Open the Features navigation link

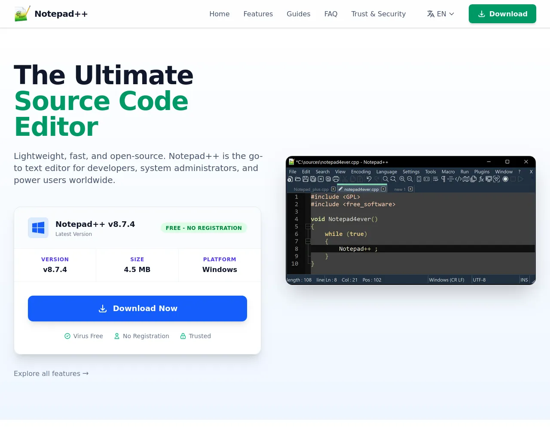click(258, 14)
